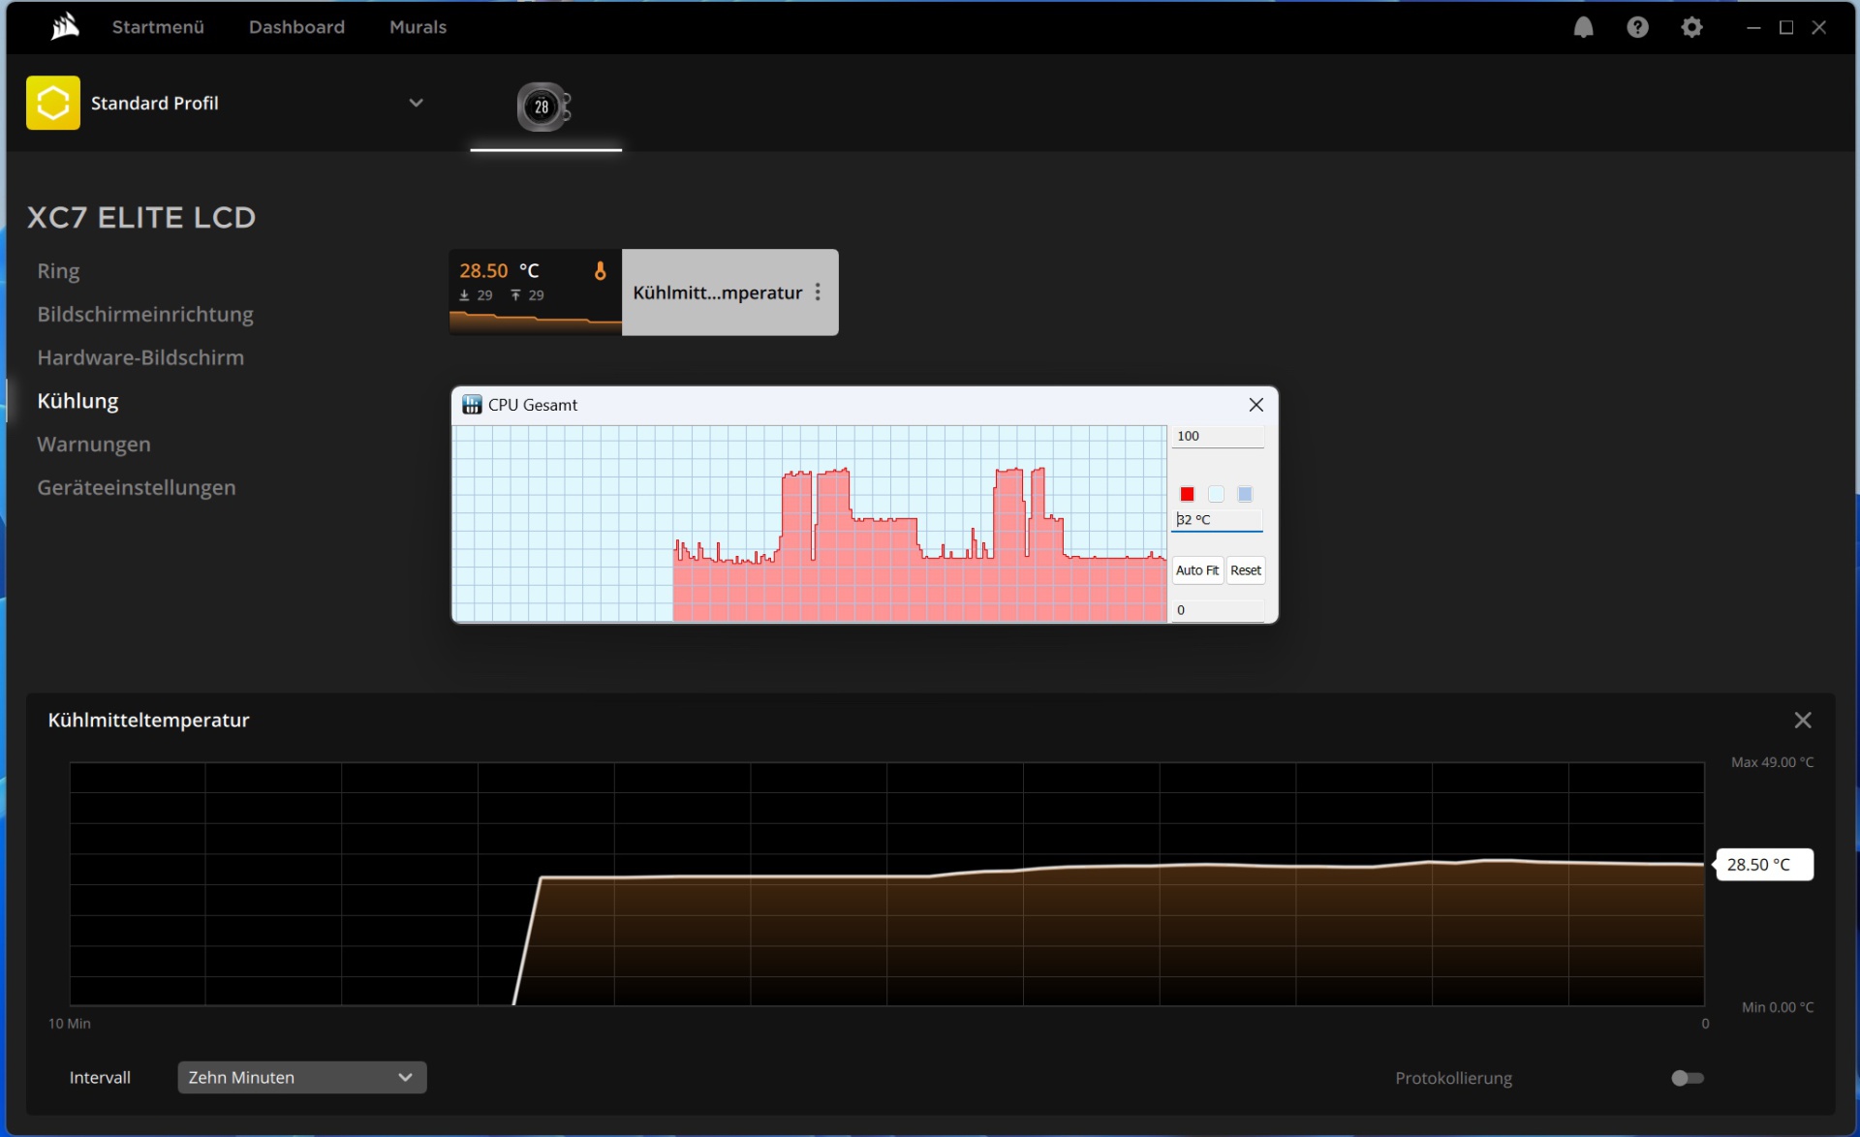The width and height of the screenshot is (1860, 1137).
Task: Pick the red color swatch
Action: [x=1187, y=495]
